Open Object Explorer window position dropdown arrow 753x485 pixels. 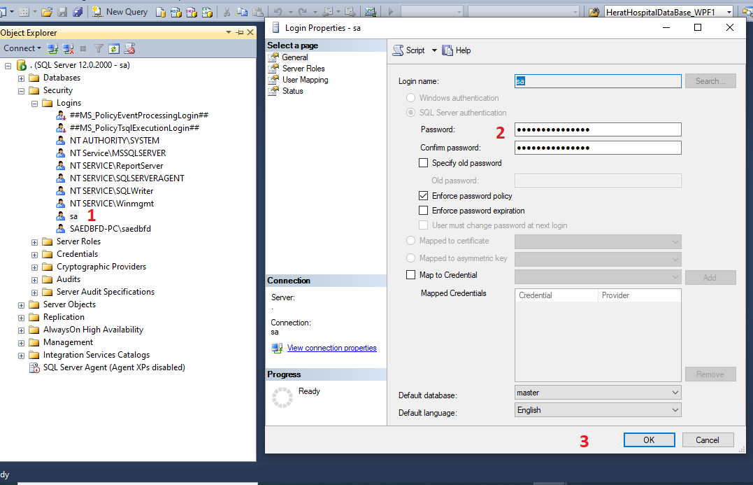coord(229,33)
